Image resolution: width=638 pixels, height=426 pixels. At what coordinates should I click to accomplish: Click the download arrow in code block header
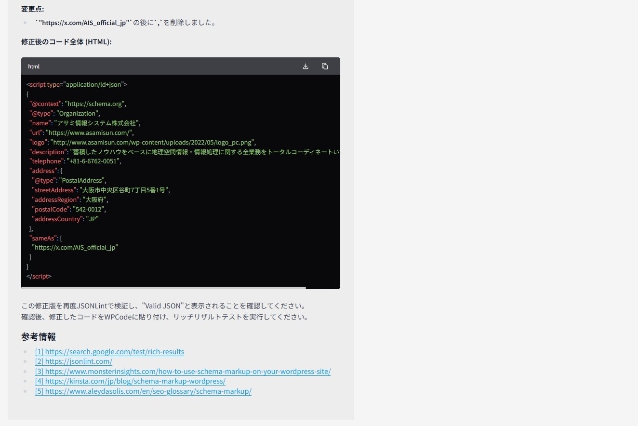pos(306,66)
